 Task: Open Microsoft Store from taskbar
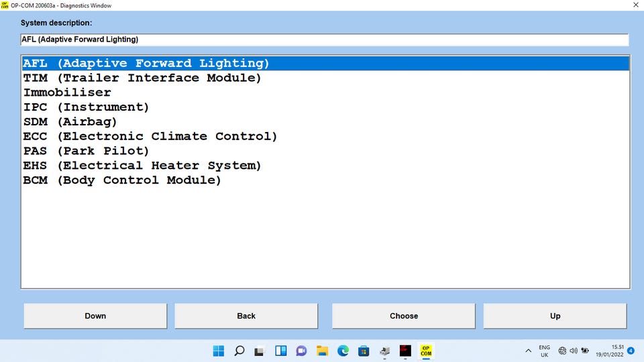point(364,351)
